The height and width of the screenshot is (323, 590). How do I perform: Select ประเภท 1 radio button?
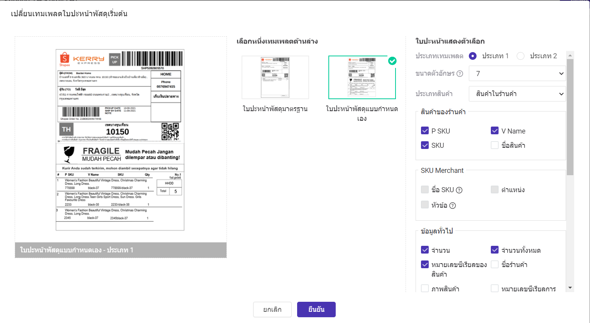[473, 56]
